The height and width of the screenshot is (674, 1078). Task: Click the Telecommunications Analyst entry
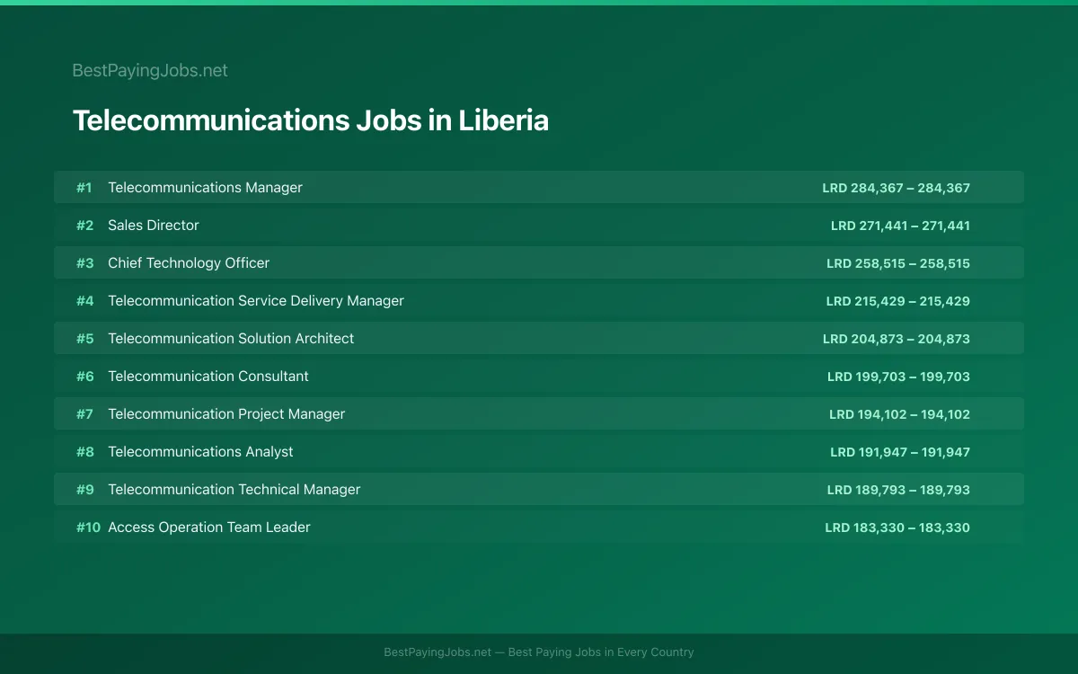click(x=200, y=451)
